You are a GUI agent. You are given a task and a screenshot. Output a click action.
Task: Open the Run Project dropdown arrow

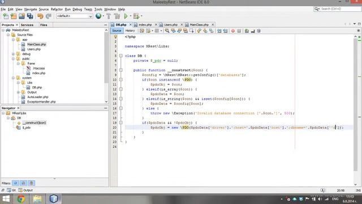pos(131,16)
